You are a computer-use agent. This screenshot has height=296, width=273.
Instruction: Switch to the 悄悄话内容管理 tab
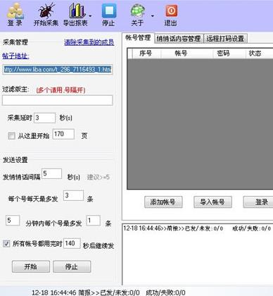coord(179,39)
